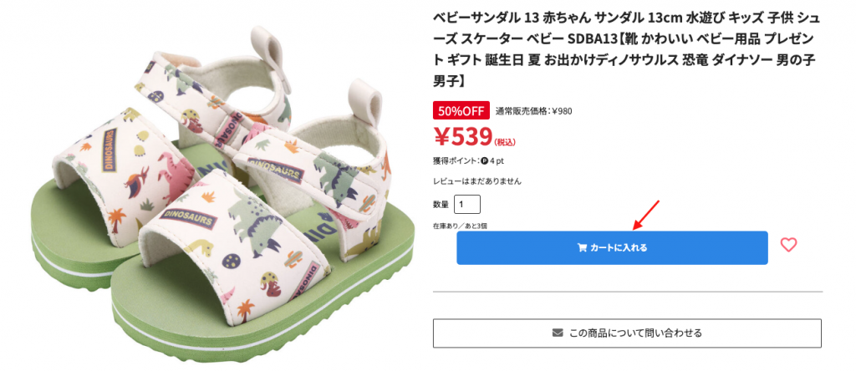This screenshot has height=371, width=856.
Task: Select the red ¥539 price
Action: coord(461,135)
